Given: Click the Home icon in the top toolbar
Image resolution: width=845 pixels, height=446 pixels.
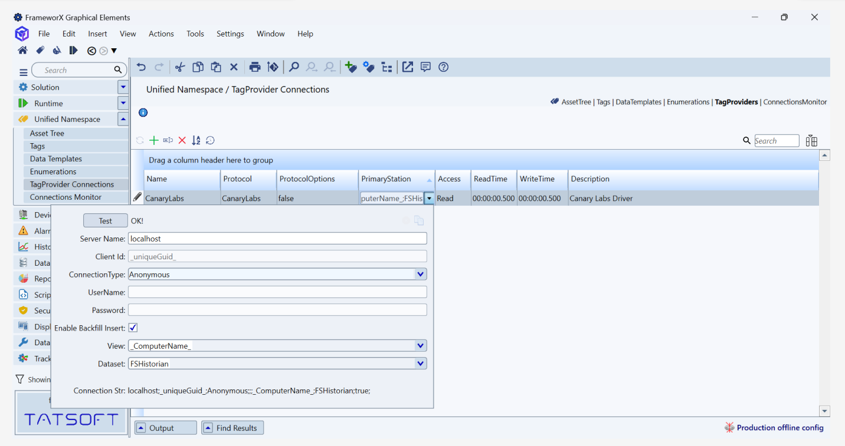Looking at the screenshot, I should [x=22, y=51].
